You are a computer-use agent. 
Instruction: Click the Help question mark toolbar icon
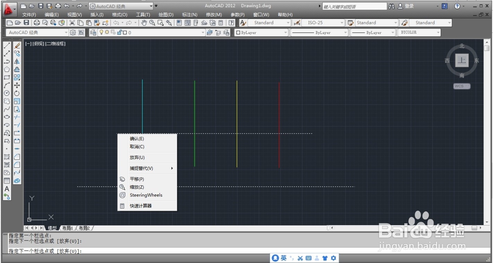[231, 23]
